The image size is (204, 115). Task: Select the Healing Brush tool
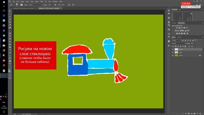pyautogui.click(x=10, y=28)
